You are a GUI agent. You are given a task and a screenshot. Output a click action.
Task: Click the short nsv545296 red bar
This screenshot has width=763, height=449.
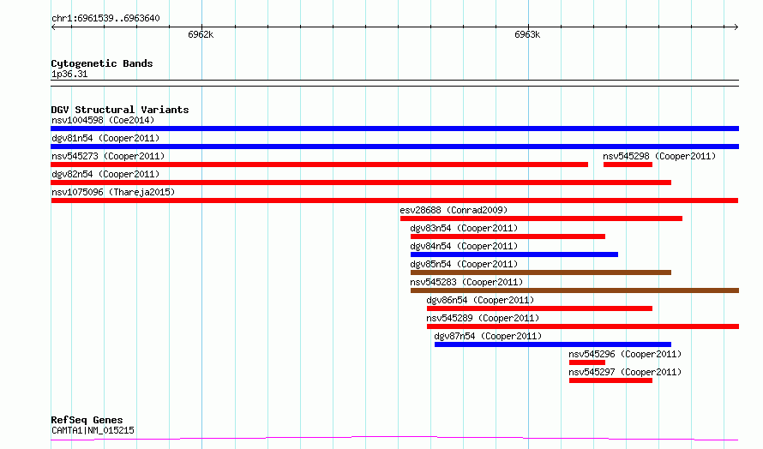tap(587, 362)
